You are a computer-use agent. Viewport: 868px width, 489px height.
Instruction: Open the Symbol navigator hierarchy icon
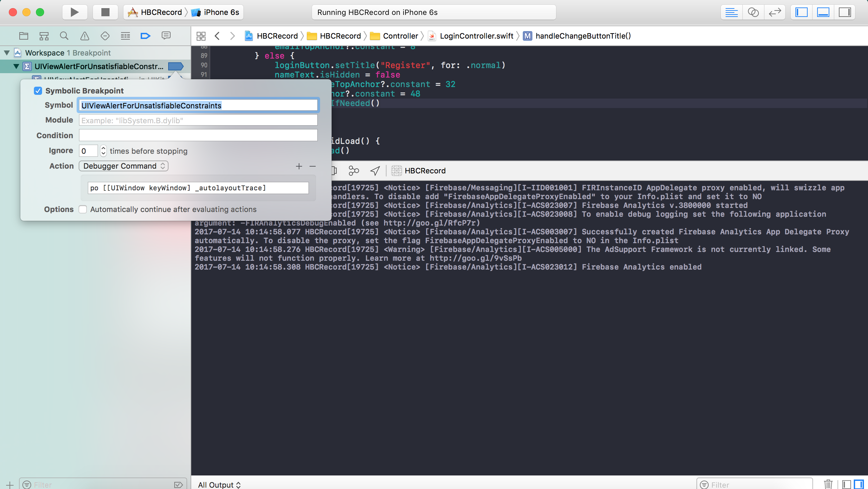(44, 36)
